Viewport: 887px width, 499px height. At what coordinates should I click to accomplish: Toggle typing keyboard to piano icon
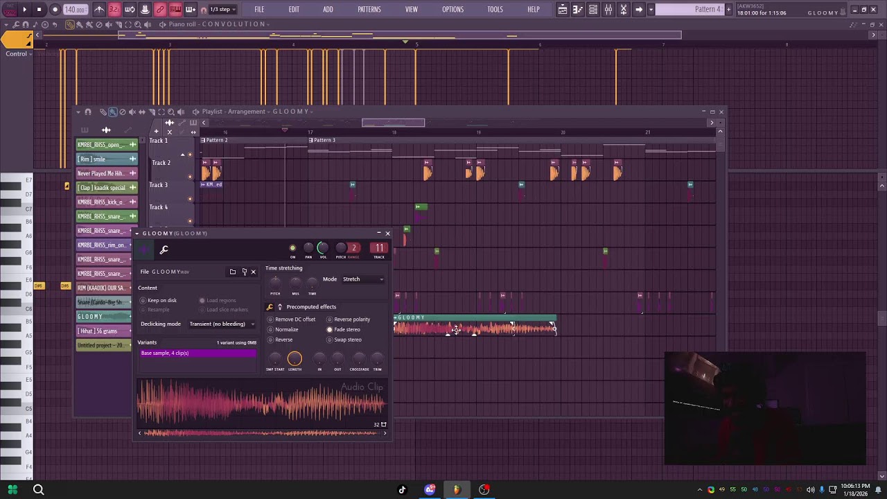175,10
